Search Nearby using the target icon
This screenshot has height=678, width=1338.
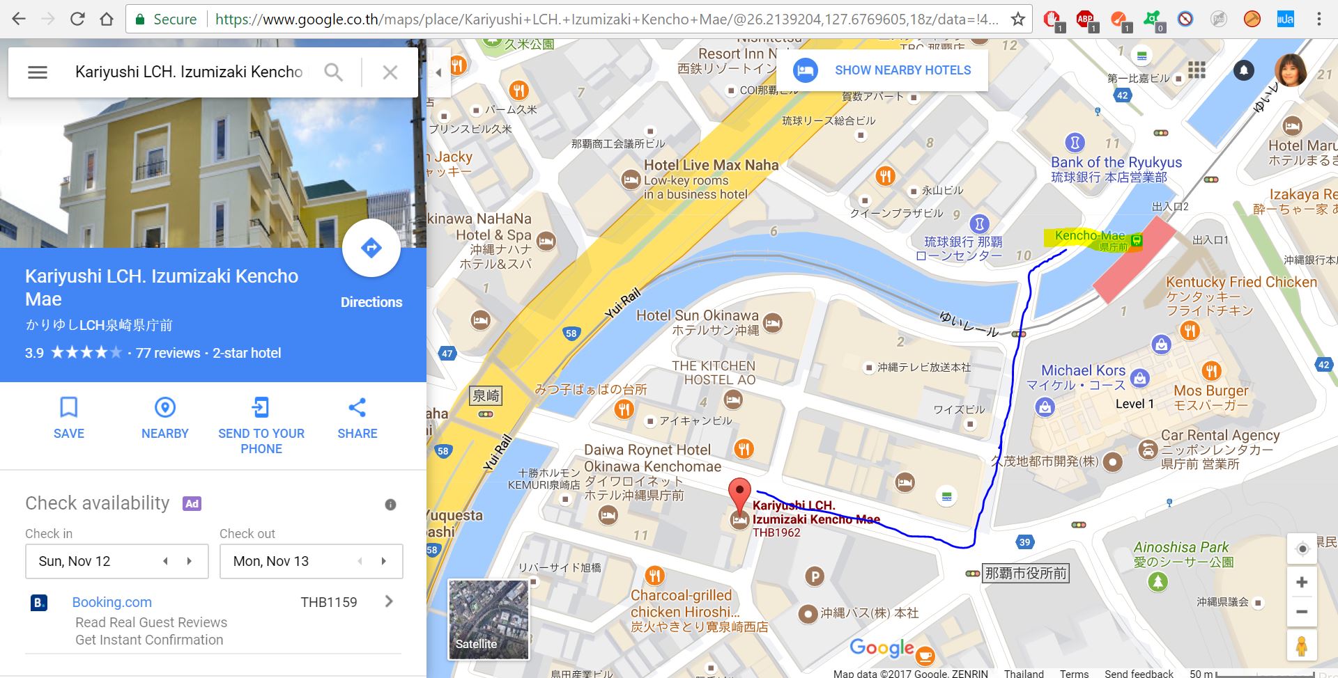coord(165,407)
